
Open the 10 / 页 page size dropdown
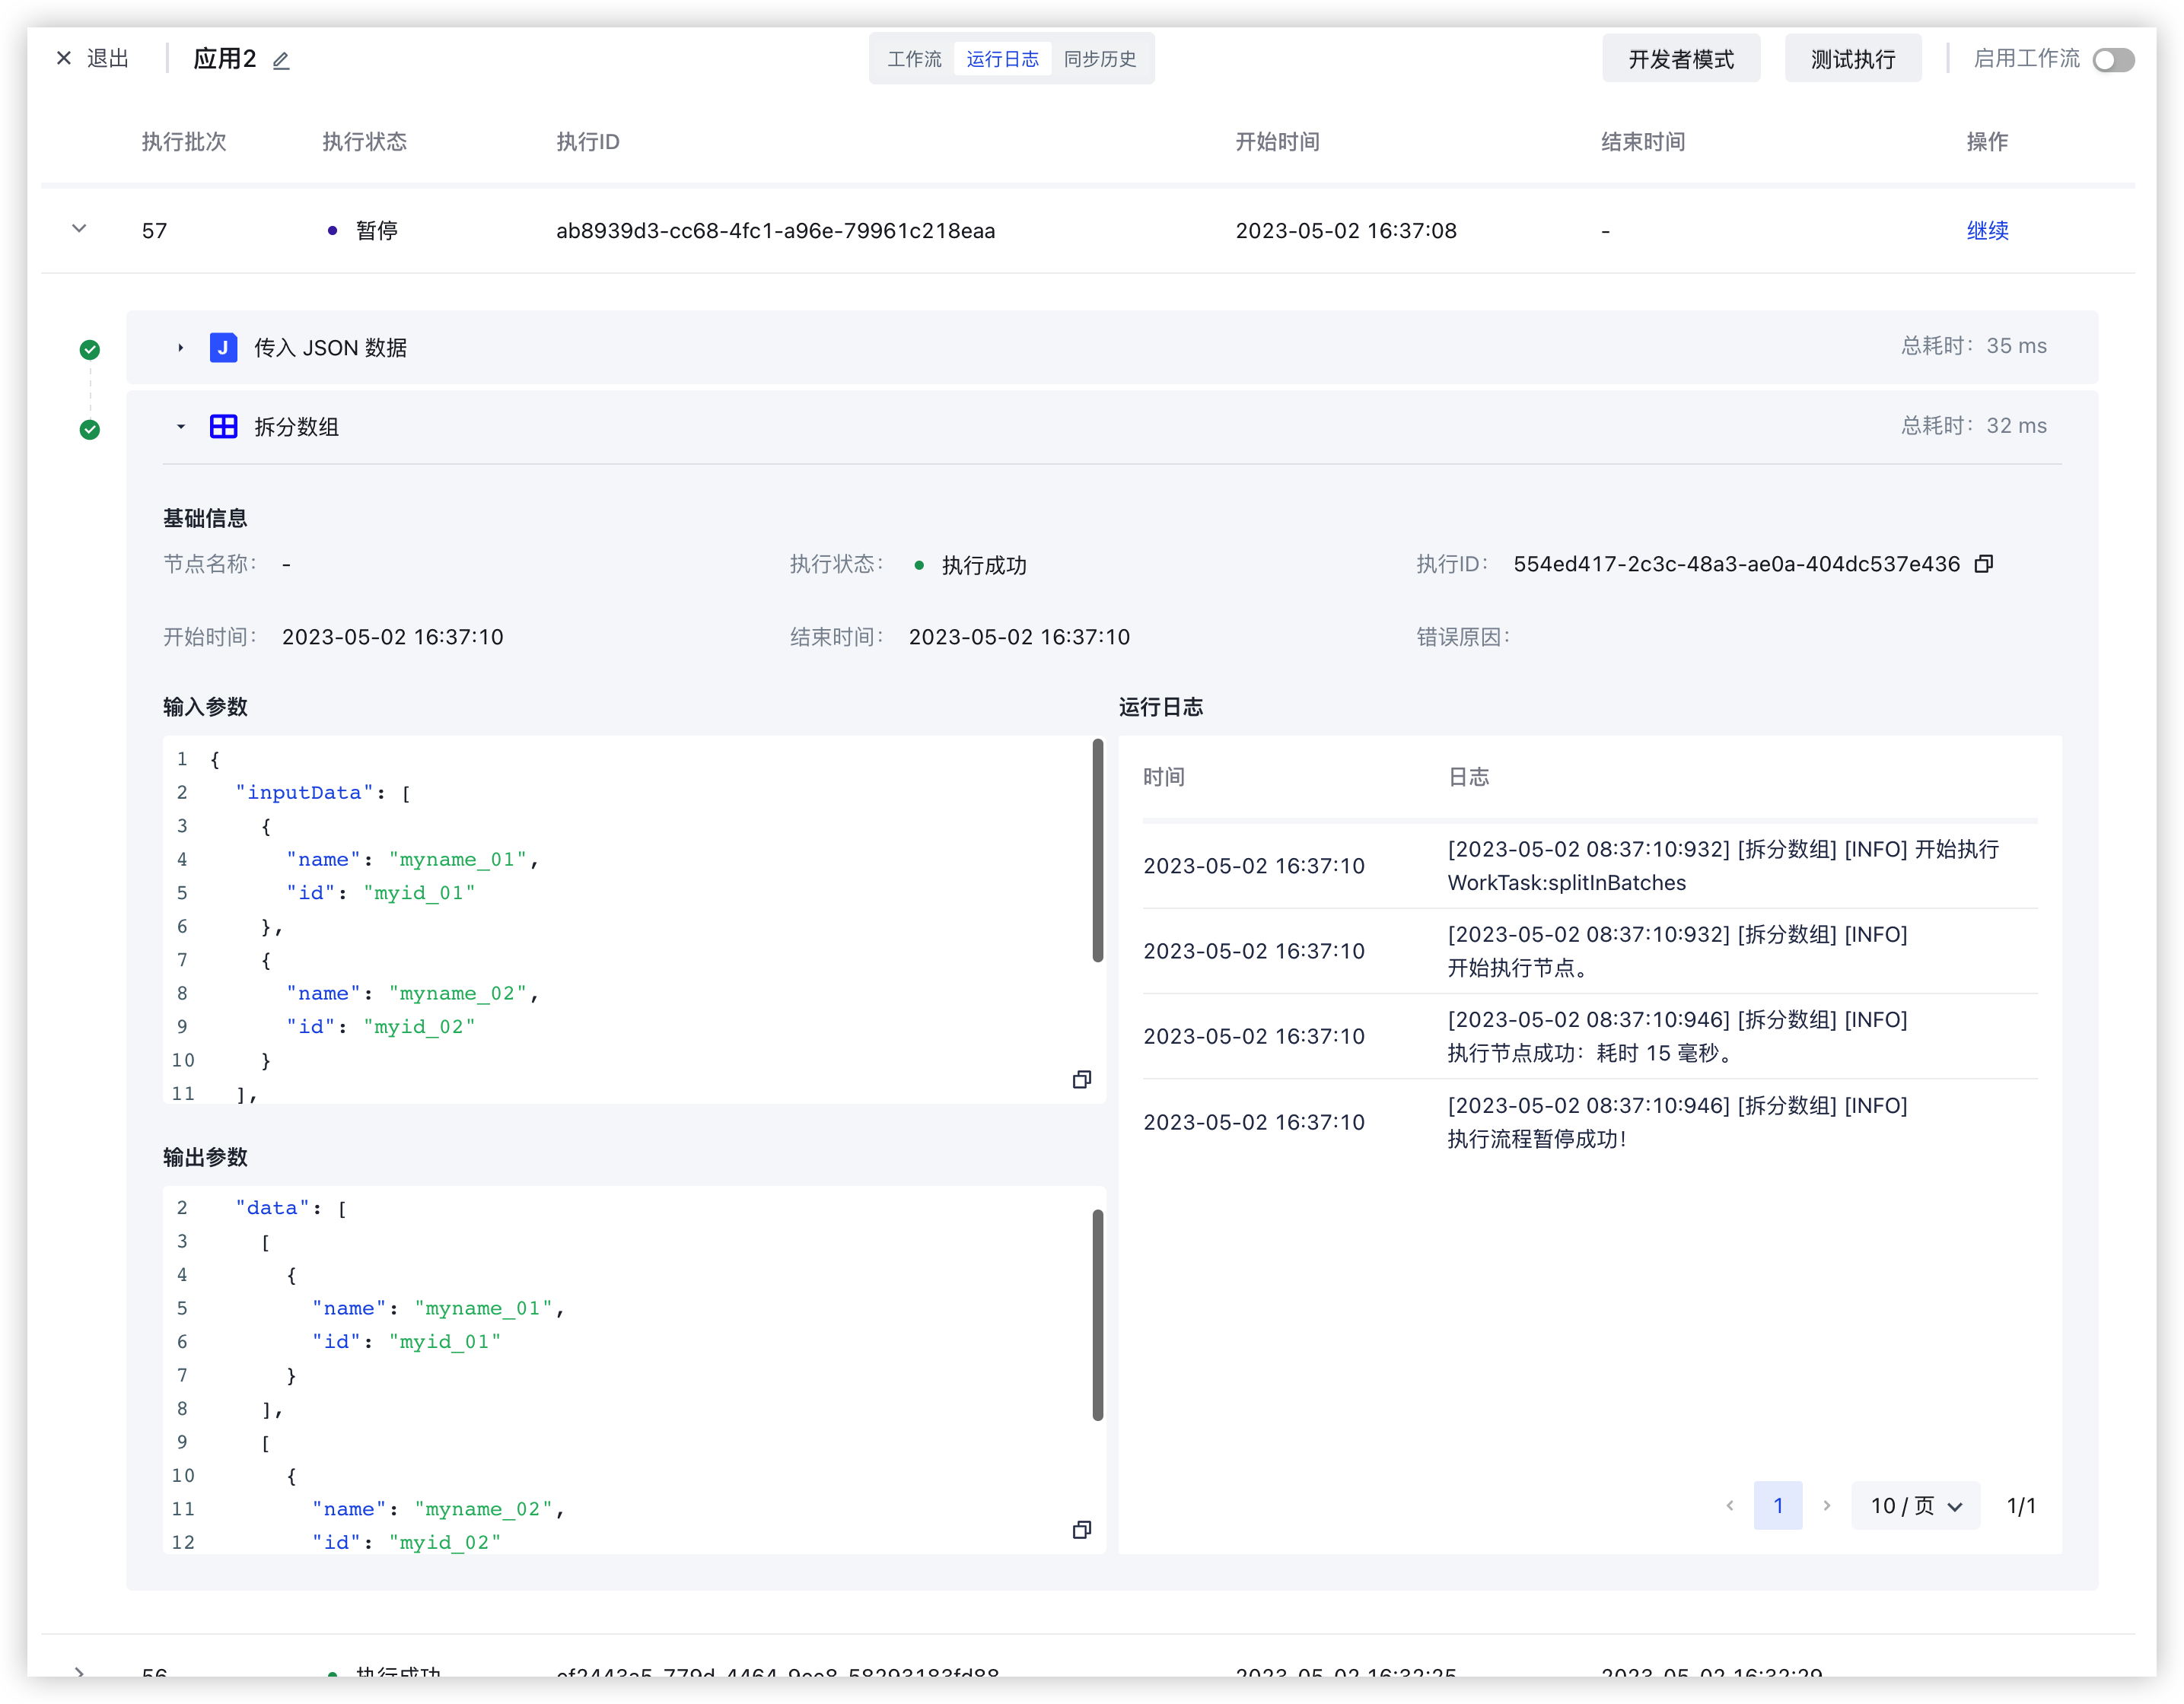coord(1915,1505)
